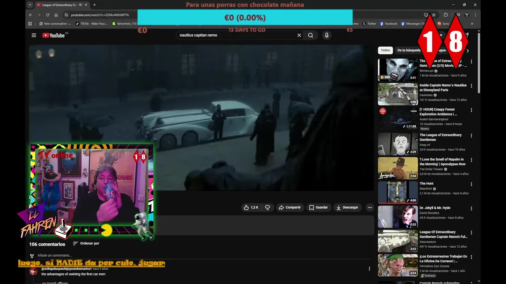Start voice search with the microphone
The image size is (506, 284).
(x=327, y=35)
